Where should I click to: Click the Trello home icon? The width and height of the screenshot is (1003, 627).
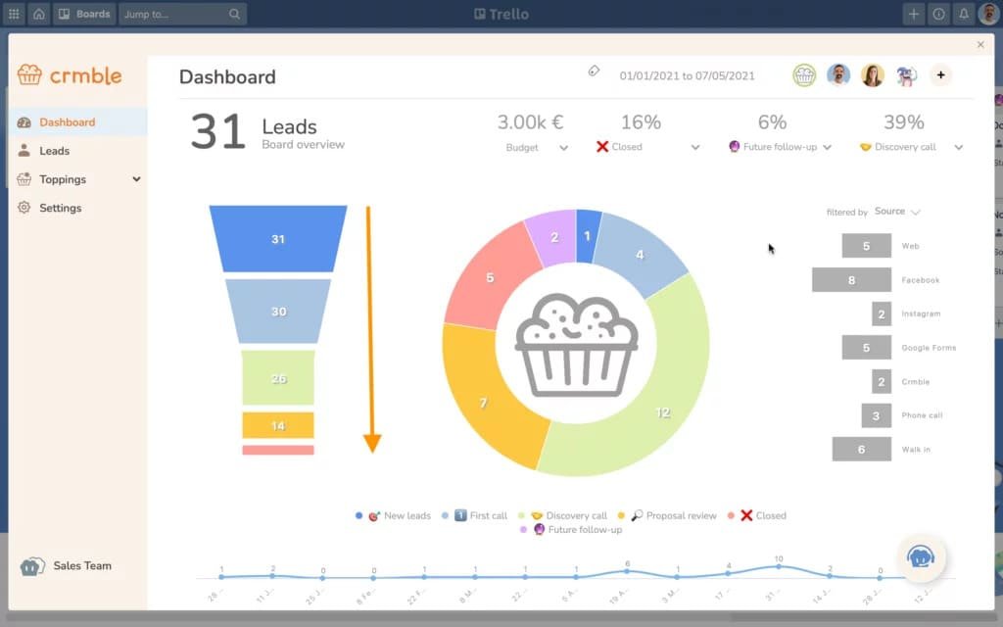tap(37, 14)
